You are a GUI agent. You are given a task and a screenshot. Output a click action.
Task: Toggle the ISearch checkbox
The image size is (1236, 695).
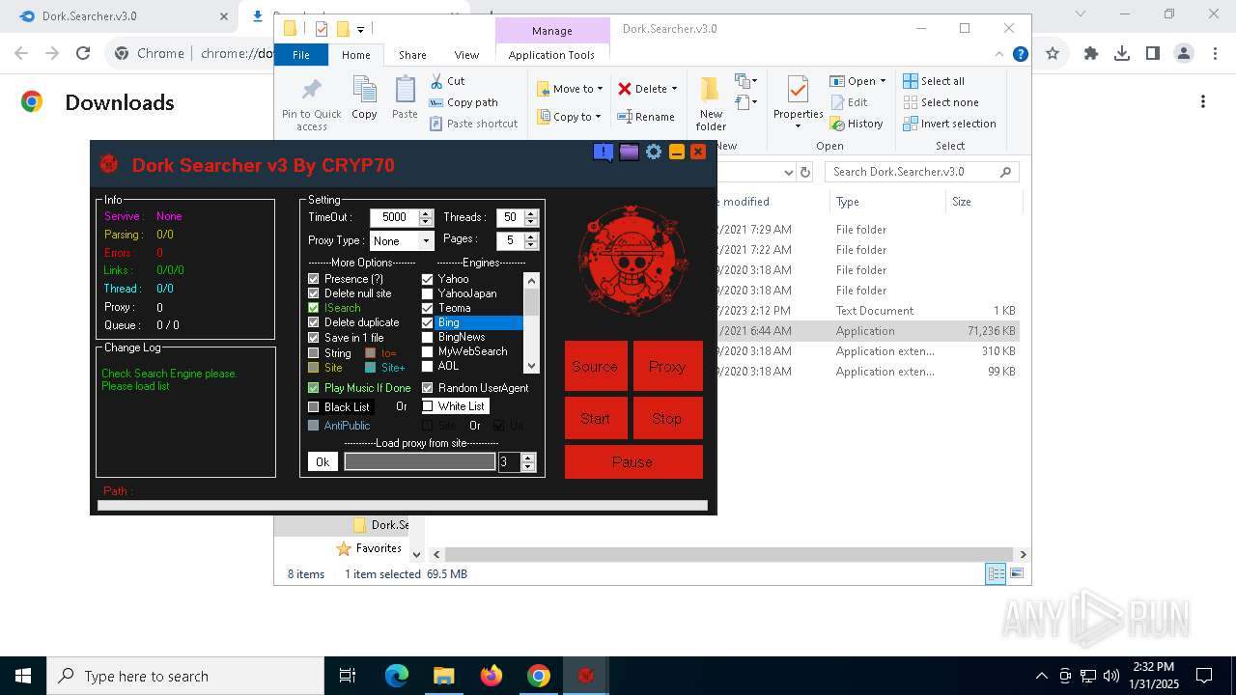[x=313, y=308]
